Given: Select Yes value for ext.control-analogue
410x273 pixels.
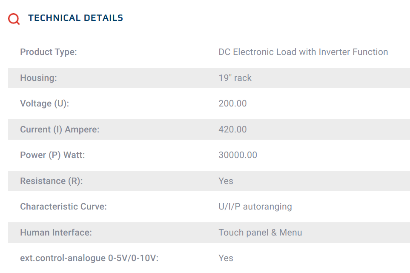Looking at the screenshot, I should click(226, 258).
